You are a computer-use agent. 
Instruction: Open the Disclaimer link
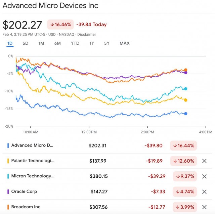tap(87, 34)
